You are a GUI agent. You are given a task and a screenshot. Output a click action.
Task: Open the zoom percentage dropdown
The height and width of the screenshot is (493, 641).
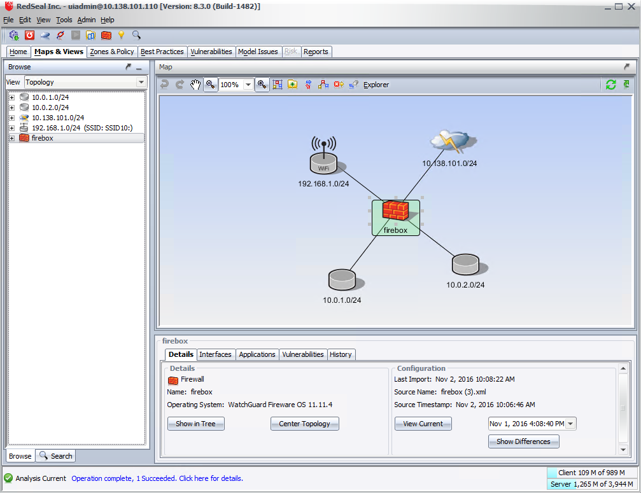coord(248,84)
